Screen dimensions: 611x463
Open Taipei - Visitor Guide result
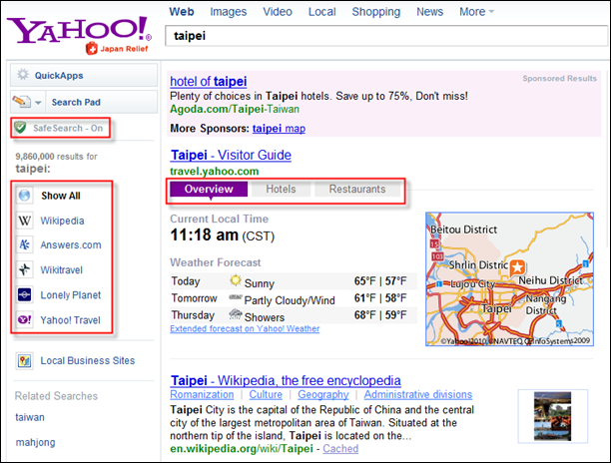231,155
